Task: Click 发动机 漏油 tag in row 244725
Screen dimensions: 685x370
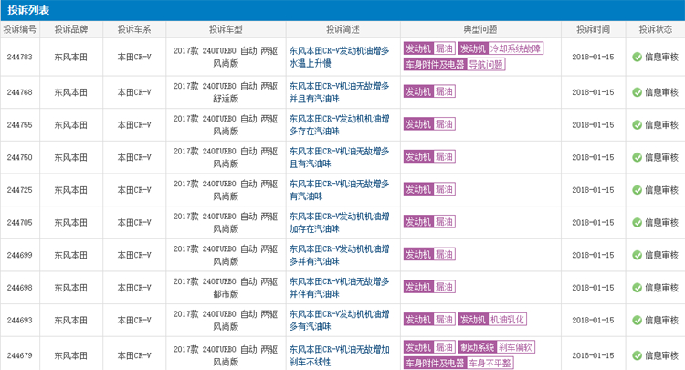Action: [429, 189]
